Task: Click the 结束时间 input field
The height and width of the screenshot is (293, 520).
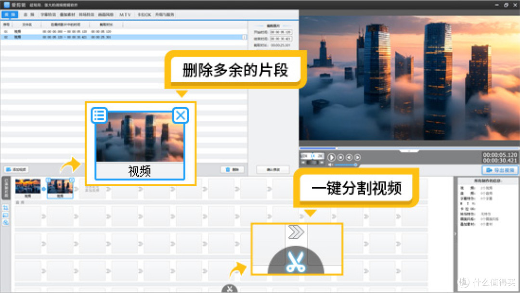Action: point(281,39)
